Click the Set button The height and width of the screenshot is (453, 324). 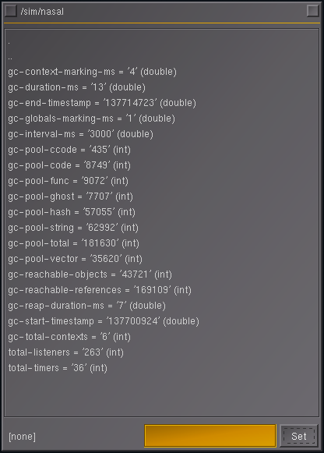pyautogui.click(x=299, y=436)
